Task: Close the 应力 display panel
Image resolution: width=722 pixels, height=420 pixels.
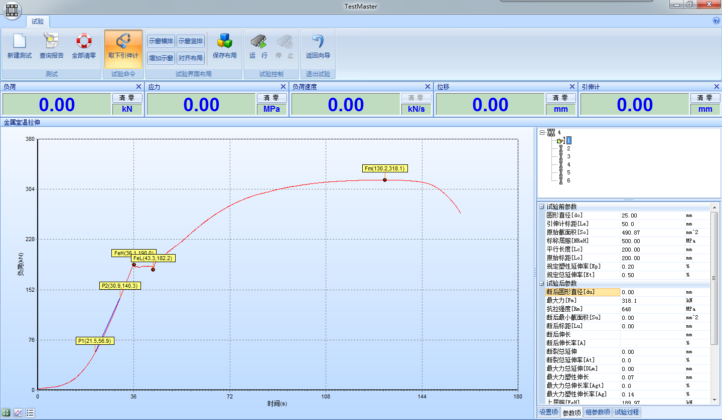Action: tap(283, 87)
